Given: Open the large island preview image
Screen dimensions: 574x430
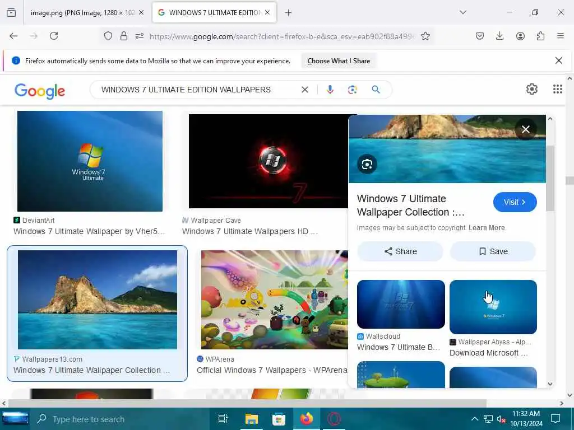Looking at the screenshot, I should [x=447, y=149].
